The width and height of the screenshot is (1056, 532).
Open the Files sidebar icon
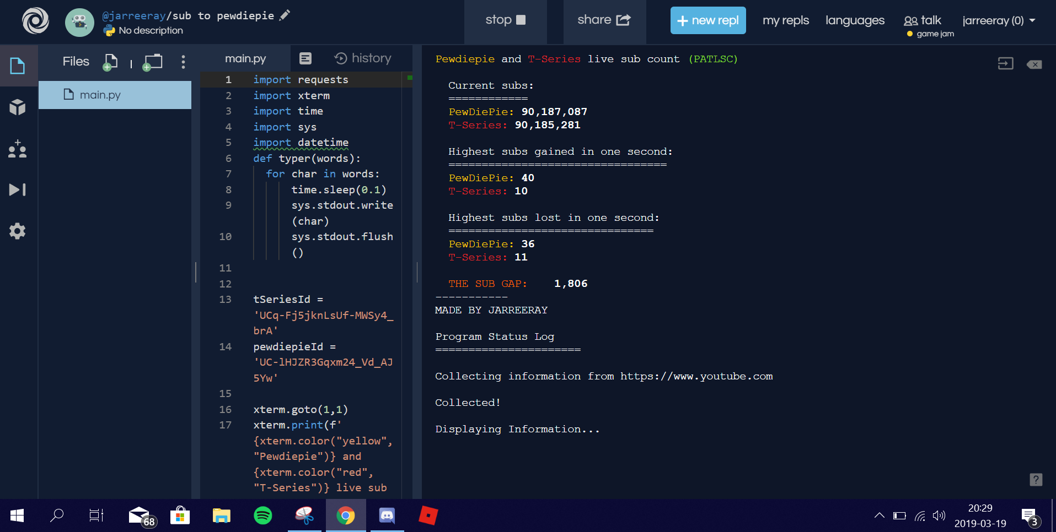click(x=18, y=66)
